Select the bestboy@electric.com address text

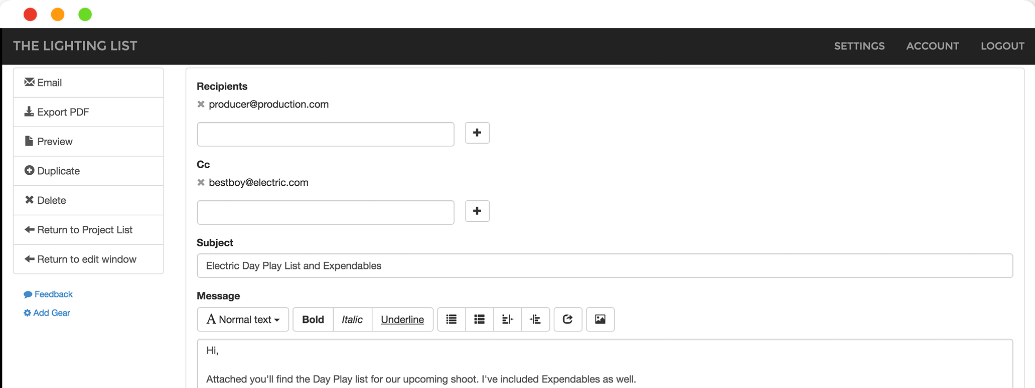(259, 182)
